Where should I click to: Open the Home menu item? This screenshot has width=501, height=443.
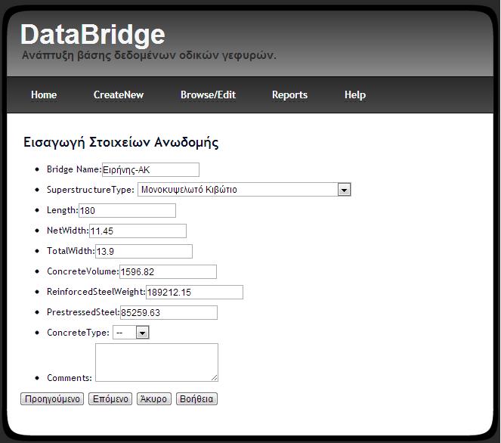click(x=44, y=94)
